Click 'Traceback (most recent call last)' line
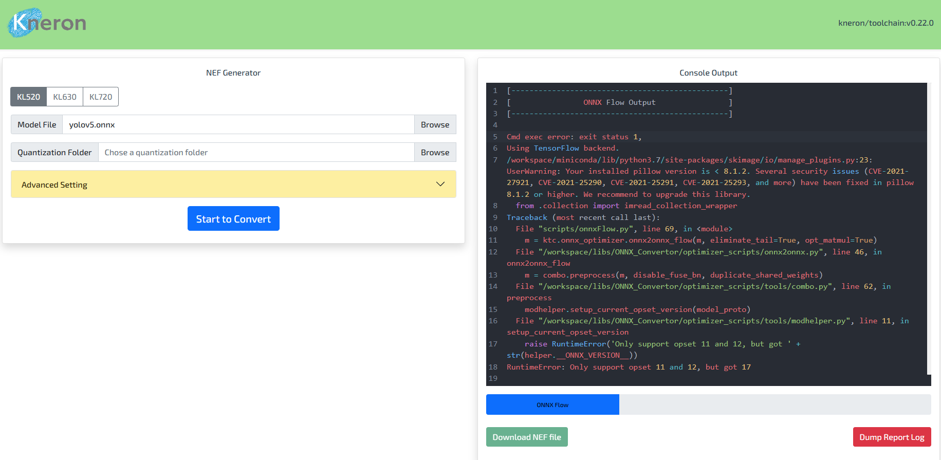The width and height of the screenshot is (941, 460). pos(583,217)
